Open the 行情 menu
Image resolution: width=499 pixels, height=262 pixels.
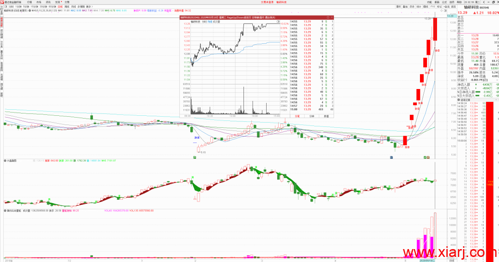(29, 2)
